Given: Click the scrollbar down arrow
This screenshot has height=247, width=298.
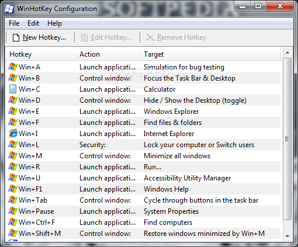Looking at the screenshot, I should [x=287, y=236].
